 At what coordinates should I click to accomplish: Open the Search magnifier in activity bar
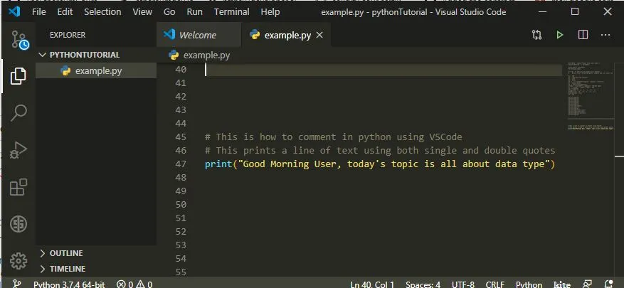tap(18, 113)
